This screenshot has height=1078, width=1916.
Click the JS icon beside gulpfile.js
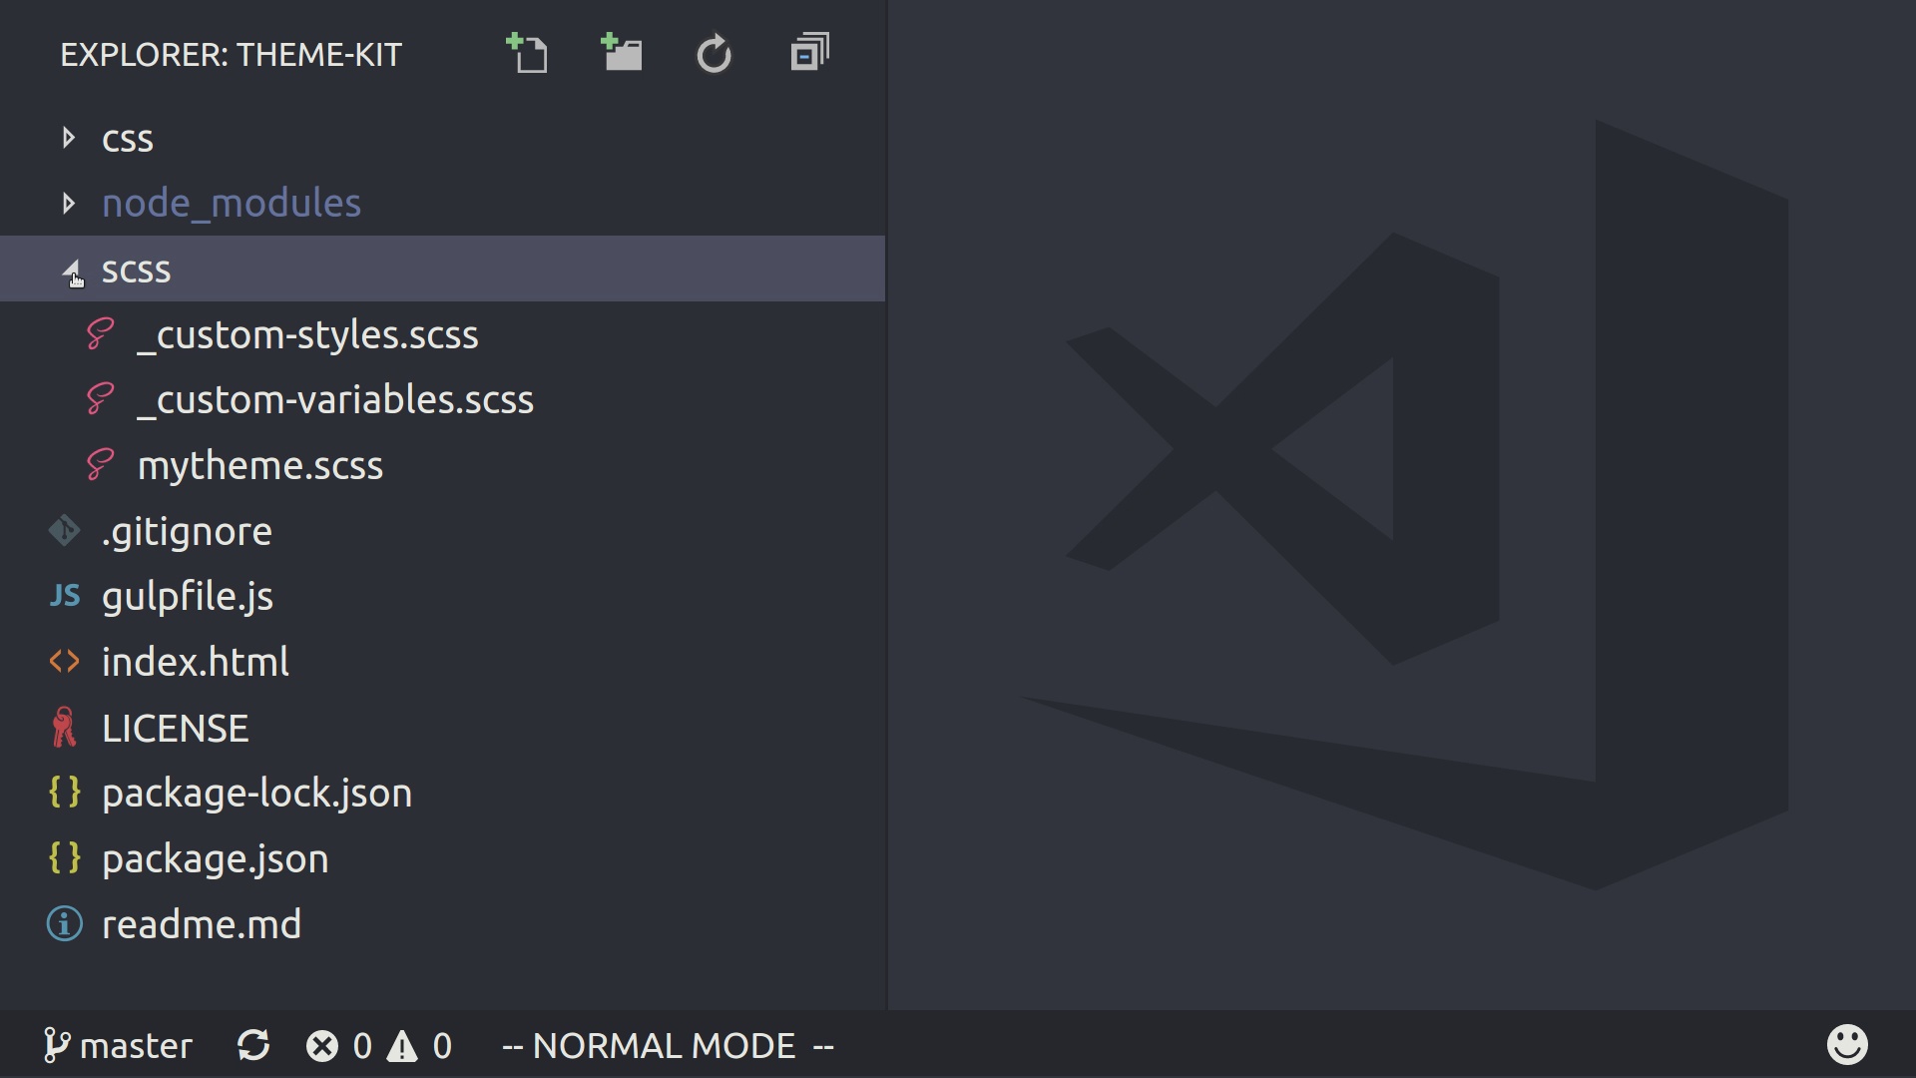[x=65, y=596]
